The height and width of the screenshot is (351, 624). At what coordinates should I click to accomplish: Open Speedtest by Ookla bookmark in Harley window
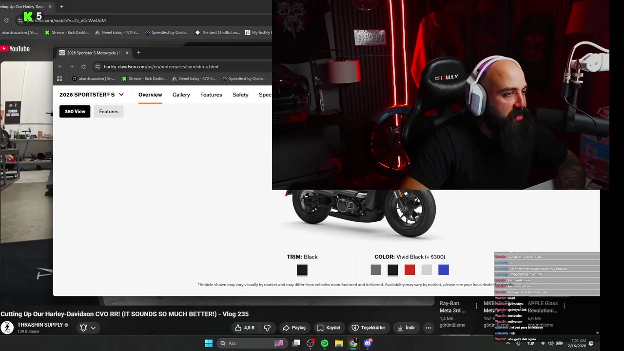[244, 78]
